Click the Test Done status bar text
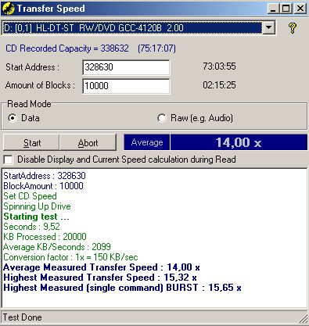Viewport: 309px width, 326px height. coord(23,317)
